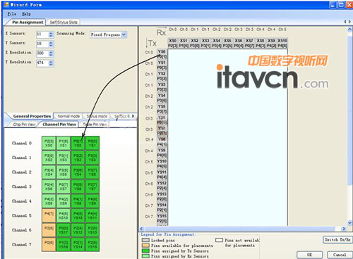The width and height of the screenshot is (353, 259).
Task: Click the Switch Tx/Rx button
Action: coord(337,239)
